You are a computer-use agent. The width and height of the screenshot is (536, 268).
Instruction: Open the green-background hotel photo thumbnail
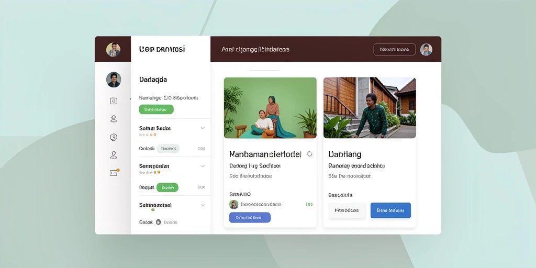point(270,108)
